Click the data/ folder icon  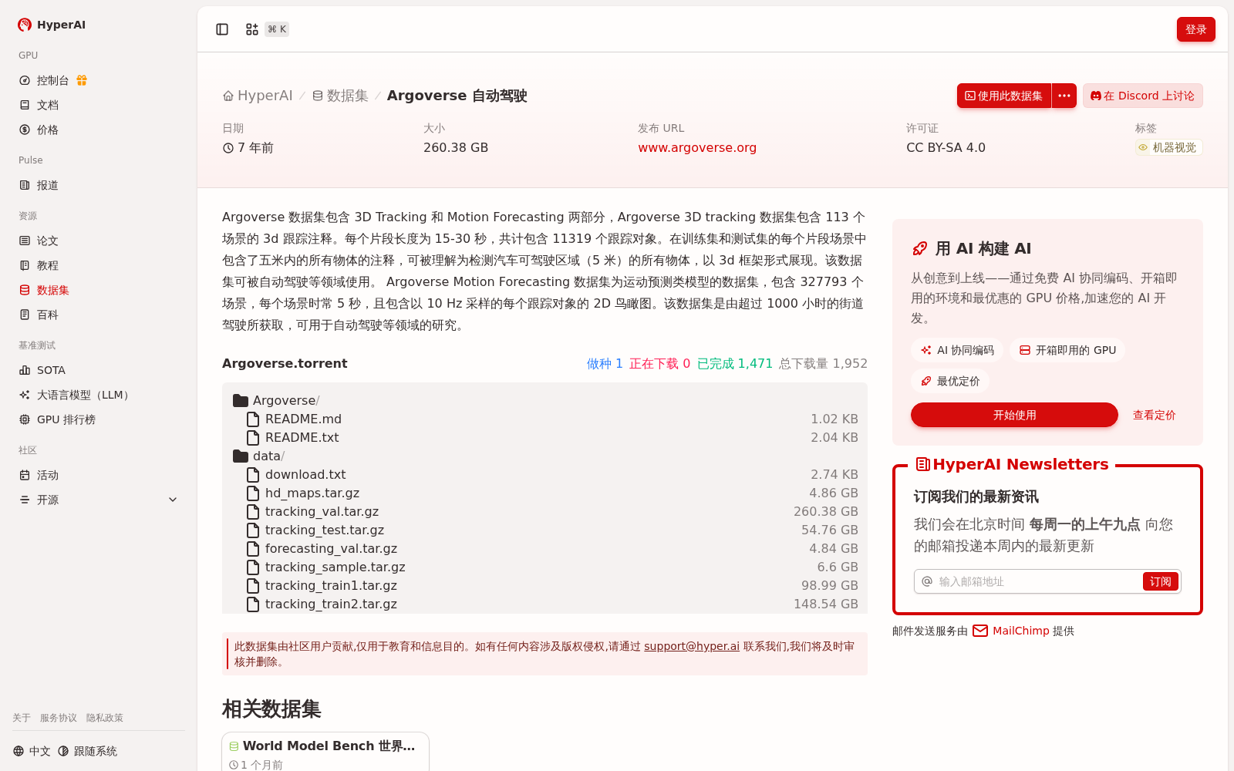(x=241, y=456)
